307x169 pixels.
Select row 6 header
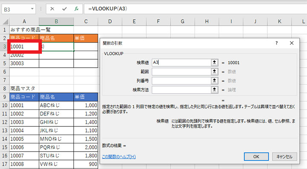5,72
